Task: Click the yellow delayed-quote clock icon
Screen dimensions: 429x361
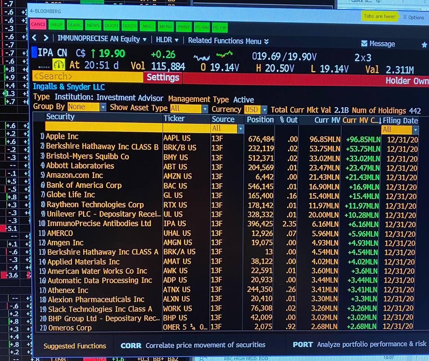Action: point(59,65)
